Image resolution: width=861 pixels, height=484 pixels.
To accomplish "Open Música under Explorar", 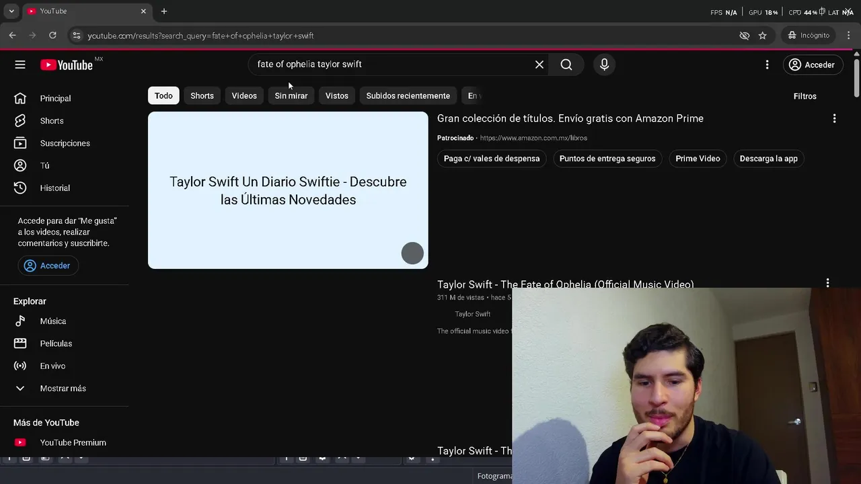I will point(64,321).
